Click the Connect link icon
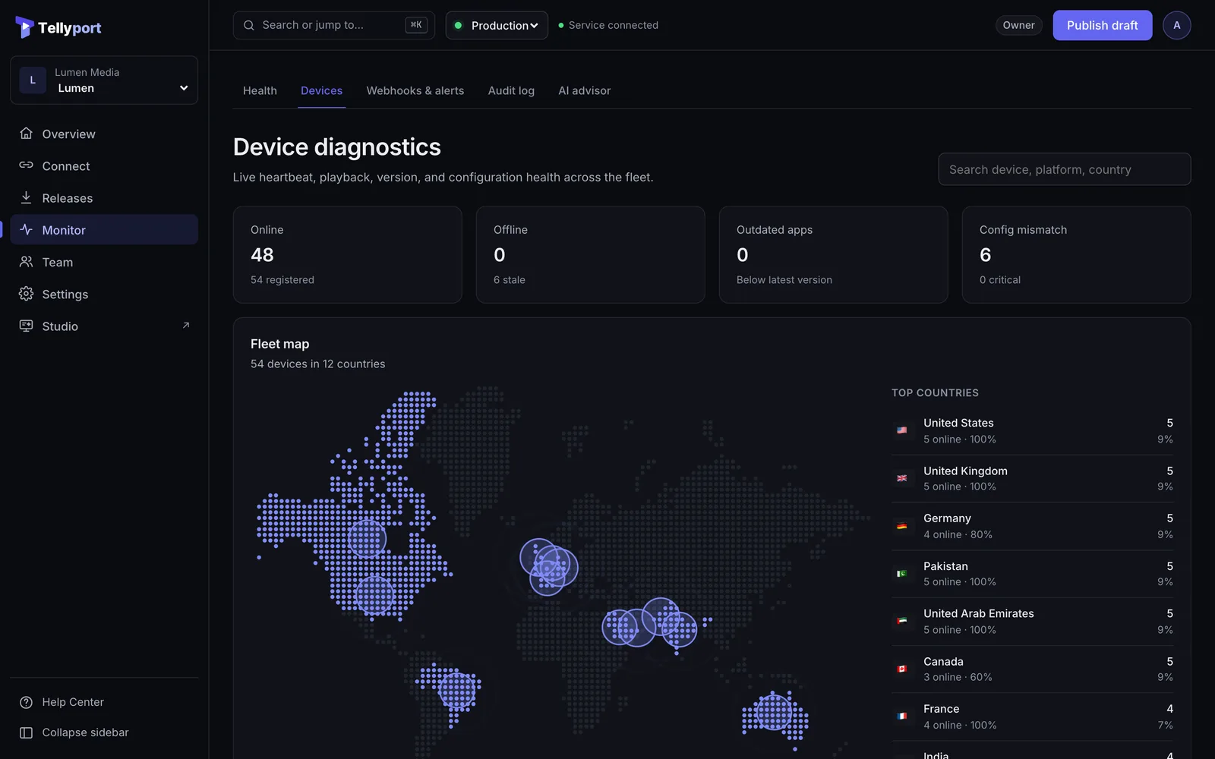 (27, 165)
